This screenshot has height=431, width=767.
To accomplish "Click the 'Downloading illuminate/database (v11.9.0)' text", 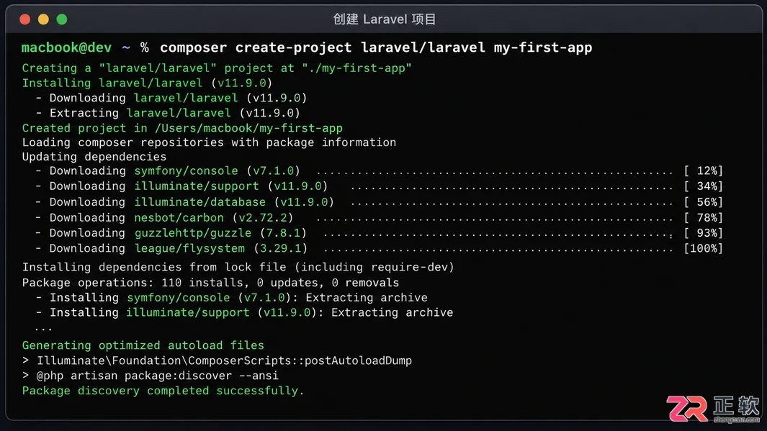I will [192, 201].
